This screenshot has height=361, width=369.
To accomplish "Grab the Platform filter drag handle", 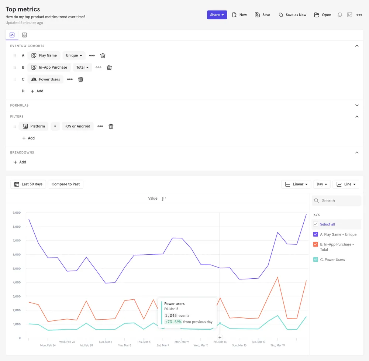I will (15, 126).
